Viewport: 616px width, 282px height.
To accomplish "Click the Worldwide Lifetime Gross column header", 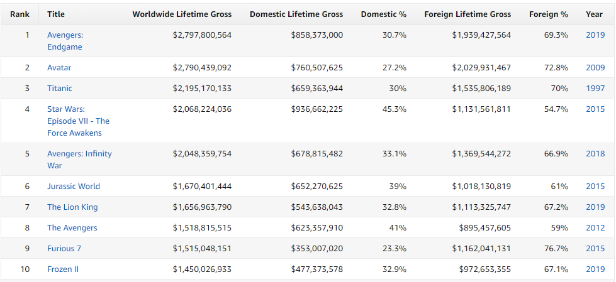I will point(182,14).
